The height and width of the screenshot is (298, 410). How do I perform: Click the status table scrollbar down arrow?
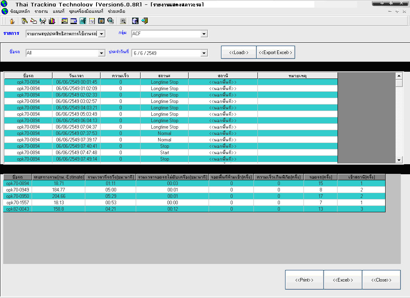(x=399, y=160)
